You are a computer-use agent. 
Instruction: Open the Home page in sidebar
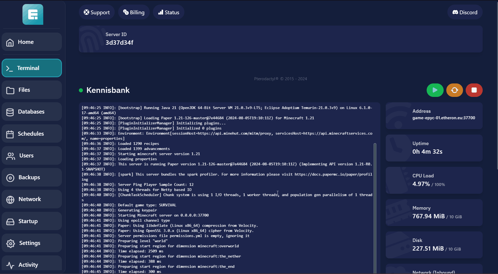pyautogui.click(x=32, y=42)
